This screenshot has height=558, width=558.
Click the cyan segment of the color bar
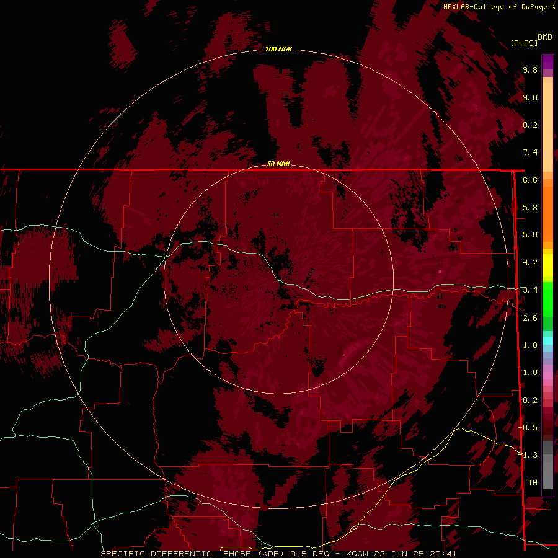(547, 341)
